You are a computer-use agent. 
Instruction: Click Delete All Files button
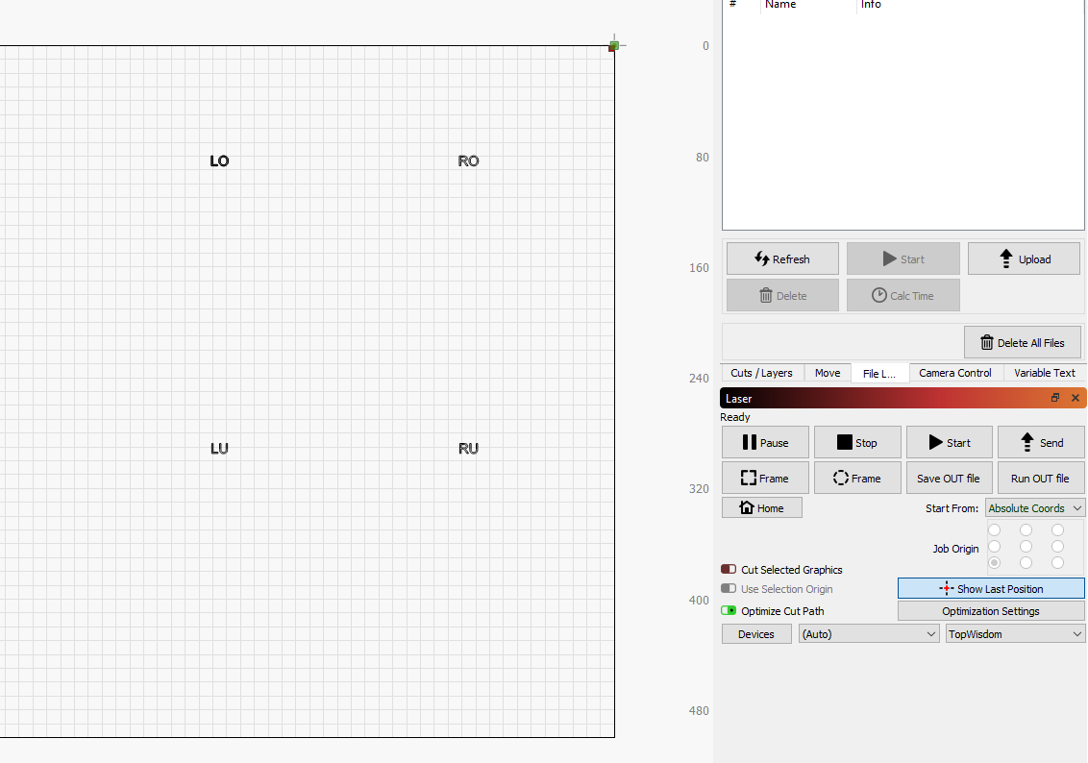pos(1022,343)
